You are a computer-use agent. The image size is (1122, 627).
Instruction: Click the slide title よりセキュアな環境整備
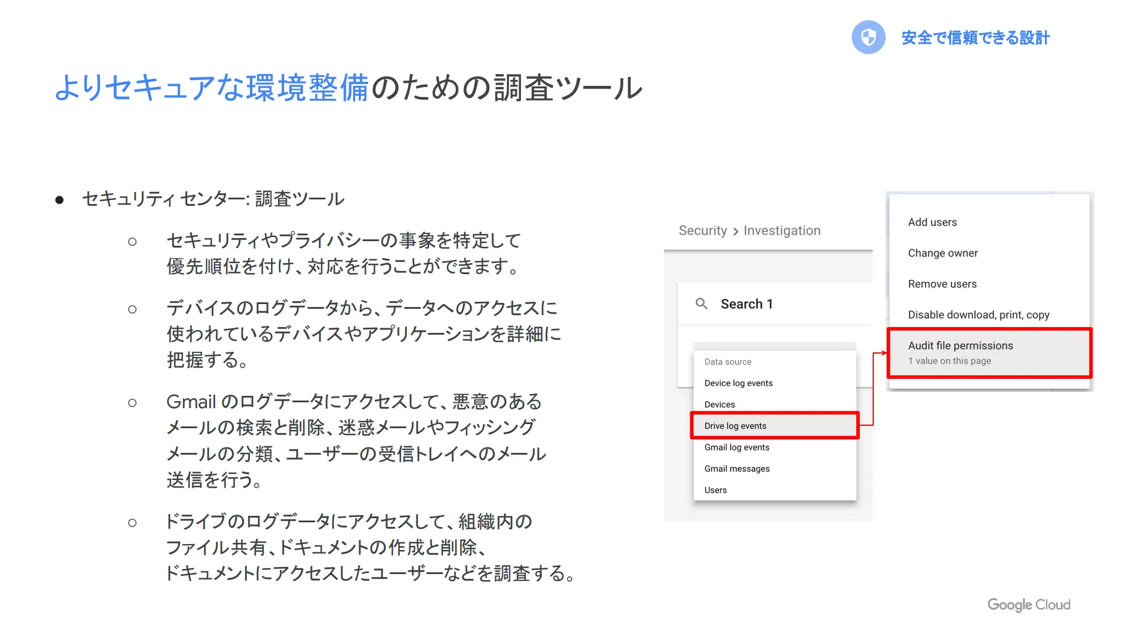click(212, 88)
